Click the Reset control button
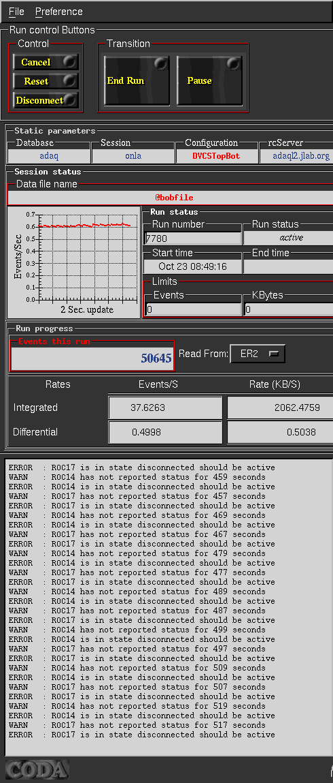The height and width of the screenshot is (783, 333). pos(46,81)
